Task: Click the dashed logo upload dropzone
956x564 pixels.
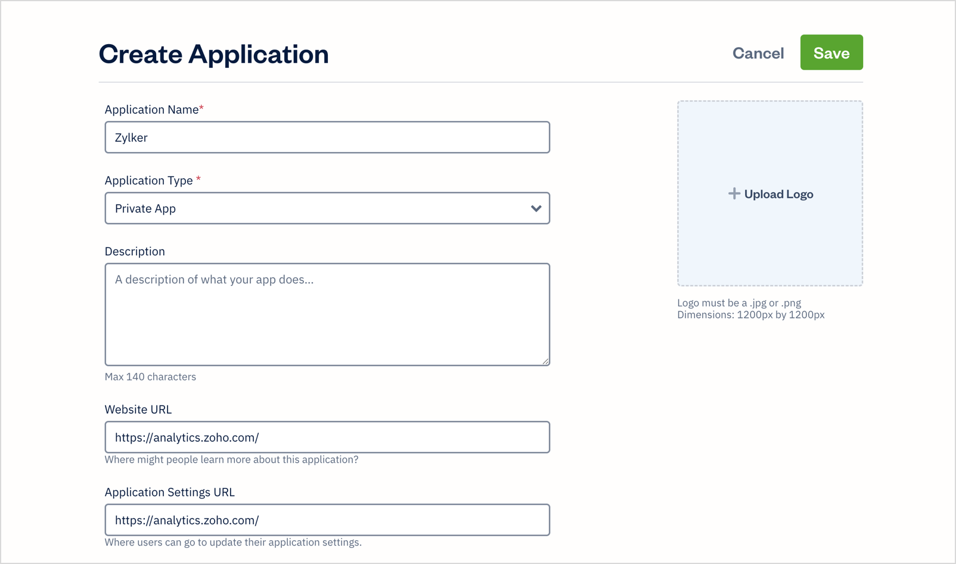Action: click(x=769, y=238)
